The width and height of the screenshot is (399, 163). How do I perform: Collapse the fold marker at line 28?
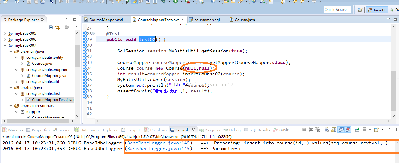[x=93, y=33]
